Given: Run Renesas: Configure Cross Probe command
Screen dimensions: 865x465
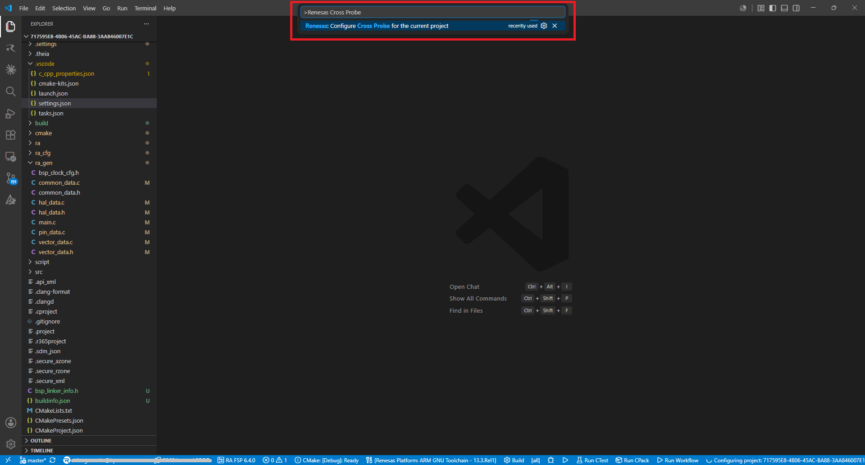Looking at the screenshot, I should (x=432, y=26).
